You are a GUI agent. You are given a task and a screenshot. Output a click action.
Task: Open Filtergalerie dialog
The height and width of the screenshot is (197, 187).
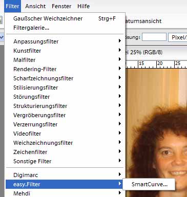point(65,28)
